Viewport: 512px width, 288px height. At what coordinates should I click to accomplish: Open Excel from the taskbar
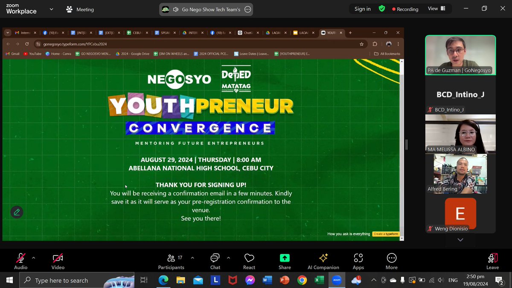click(x=319, y=280)
